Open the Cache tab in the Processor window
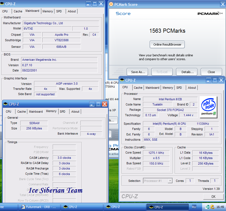 pos(138,88)
